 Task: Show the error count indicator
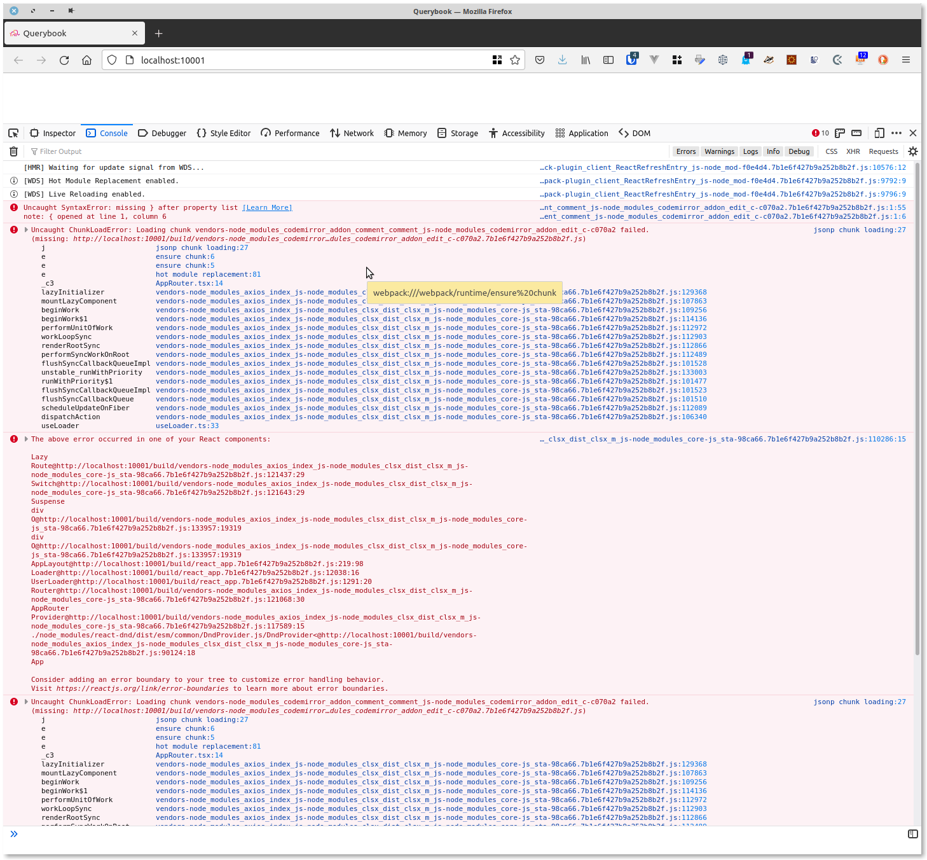click(820, 133)
